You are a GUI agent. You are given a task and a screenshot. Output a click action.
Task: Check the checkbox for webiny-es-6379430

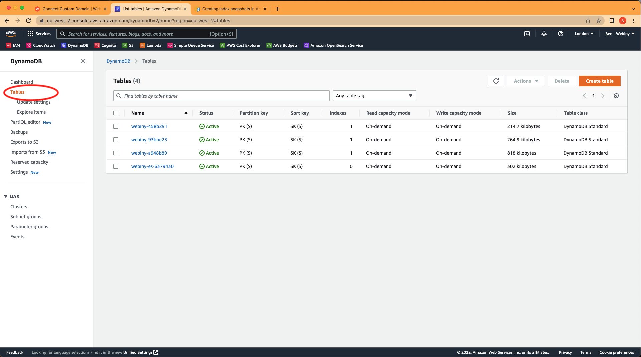[116, 166]
